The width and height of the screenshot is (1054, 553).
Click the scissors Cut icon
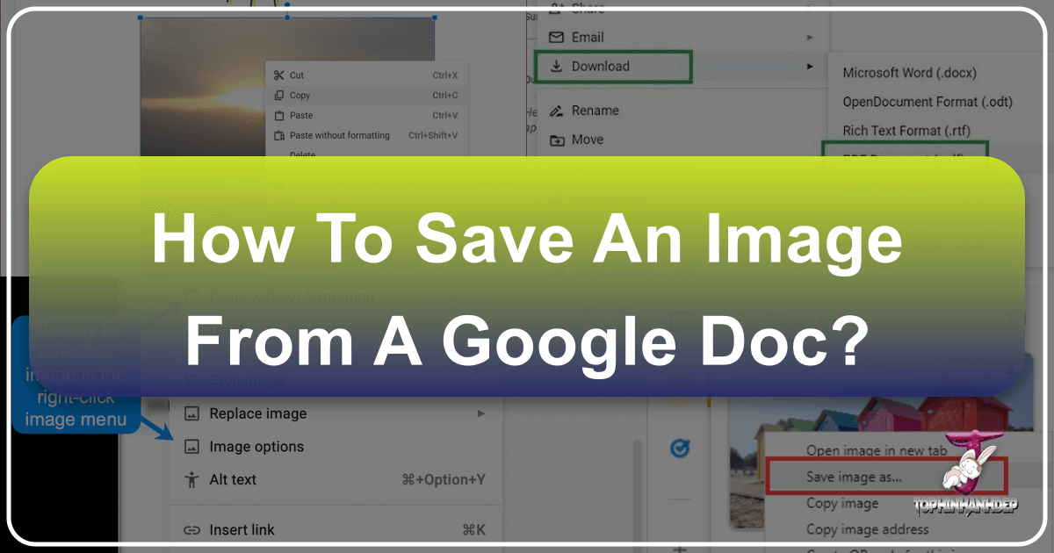[x=278, y=75]
